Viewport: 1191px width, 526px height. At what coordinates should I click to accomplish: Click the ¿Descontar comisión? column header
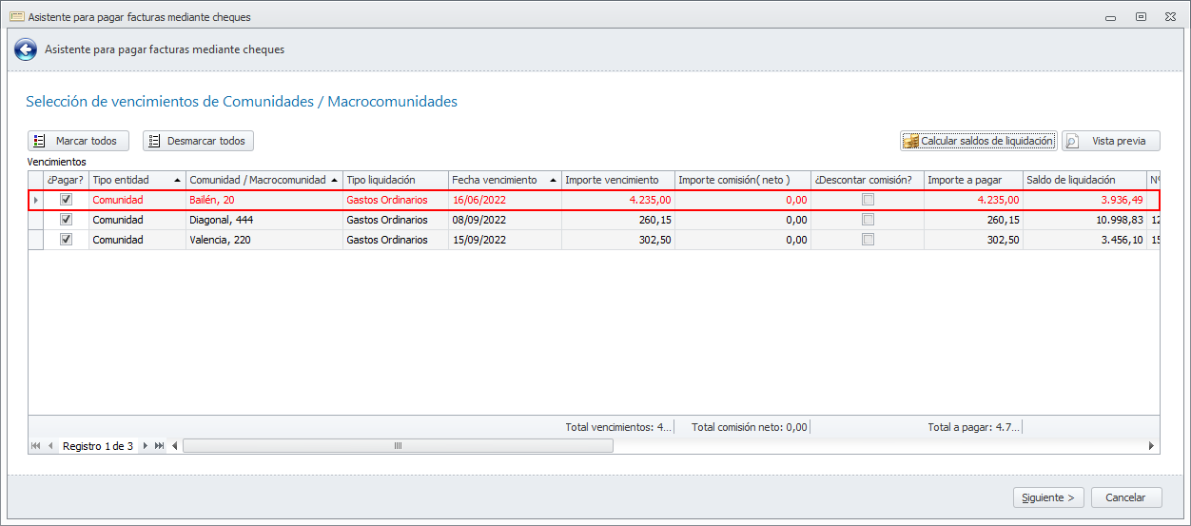click(x=867, y=180)
